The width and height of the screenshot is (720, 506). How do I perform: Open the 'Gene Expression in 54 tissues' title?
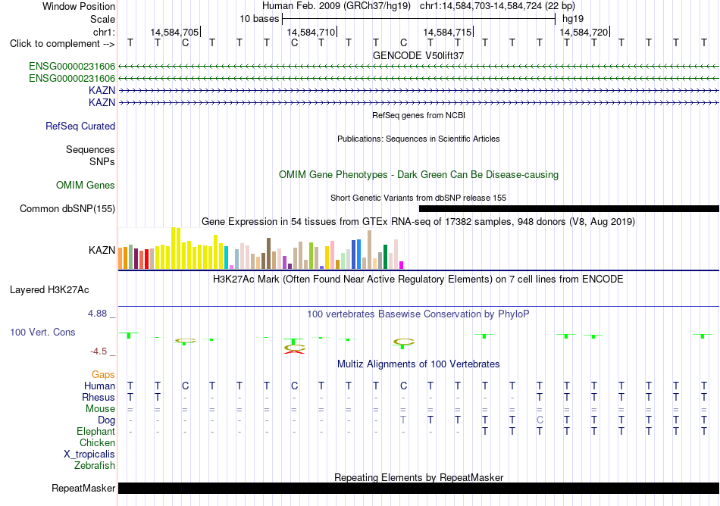click(418, 222)
